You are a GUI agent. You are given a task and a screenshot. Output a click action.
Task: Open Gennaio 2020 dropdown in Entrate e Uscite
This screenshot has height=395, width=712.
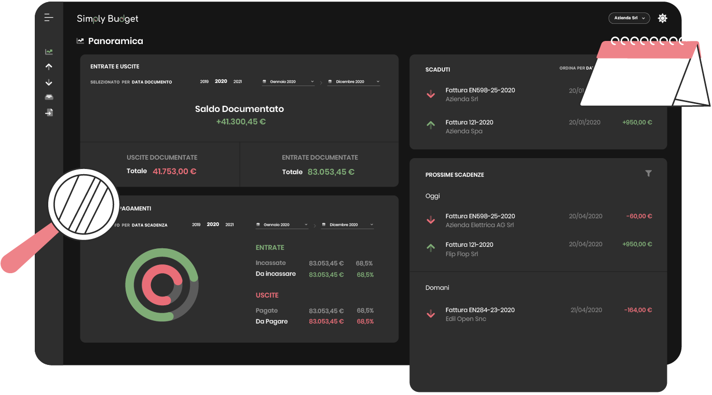pyautogui.click(x=289, y=82)
